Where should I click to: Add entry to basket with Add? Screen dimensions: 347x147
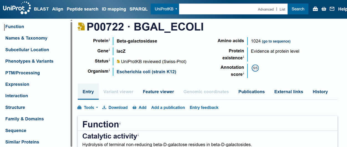[x=139, y=107]
